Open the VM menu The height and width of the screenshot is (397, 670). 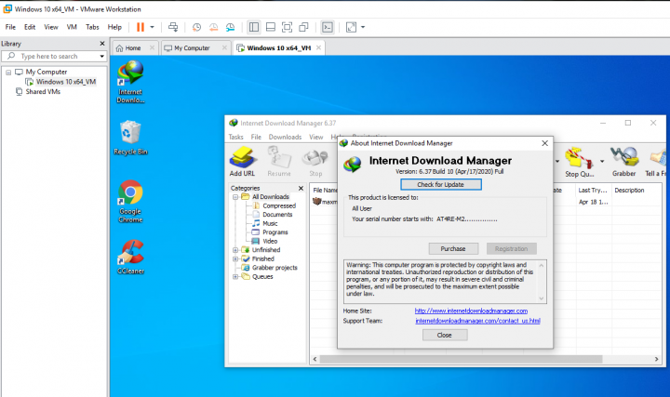click(72, 27)
